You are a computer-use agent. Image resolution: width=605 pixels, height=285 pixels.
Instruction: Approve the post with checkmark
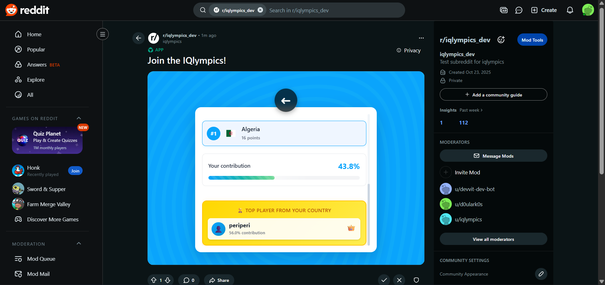(384, 280)
